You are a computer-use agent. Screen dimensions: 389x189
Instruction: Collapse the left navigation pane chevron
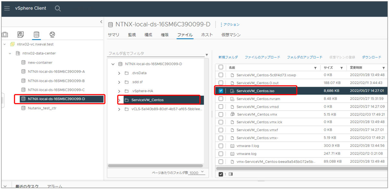click(x=101, y=22)
